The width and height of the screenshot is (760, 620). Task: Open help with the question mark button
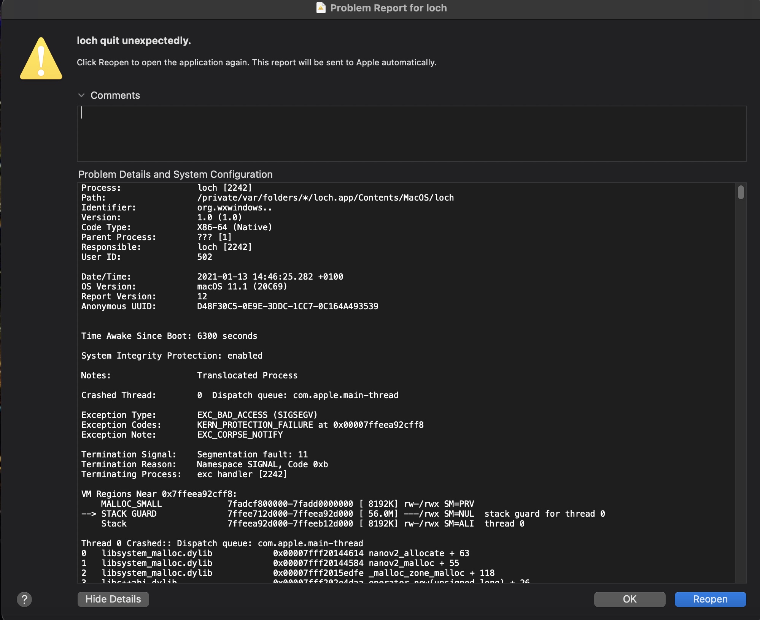pyautogui.click(x=24, y=599)
